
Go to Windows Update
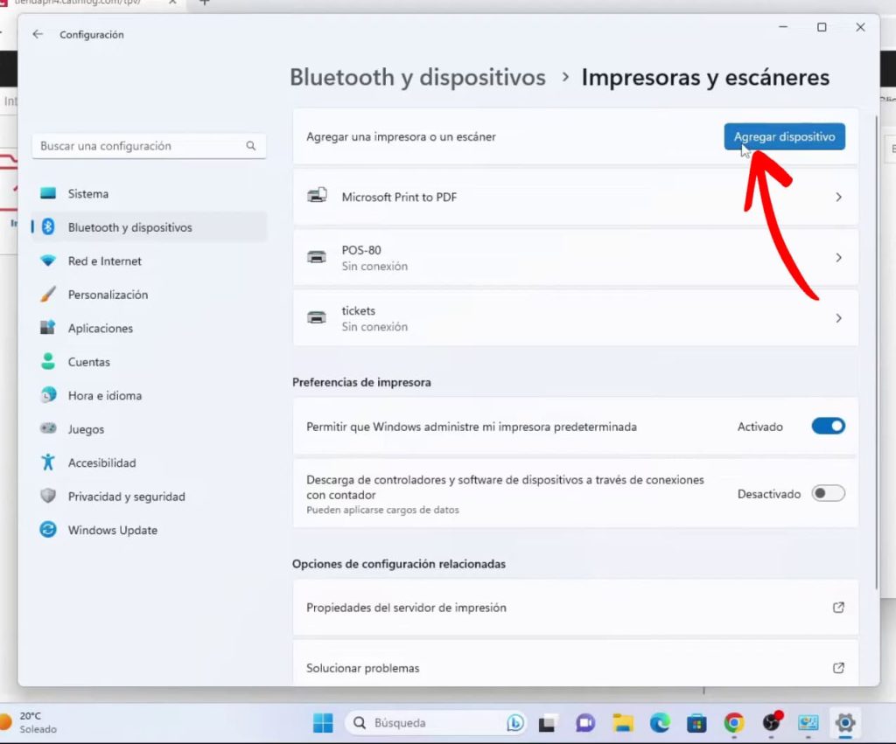(112, 530)
